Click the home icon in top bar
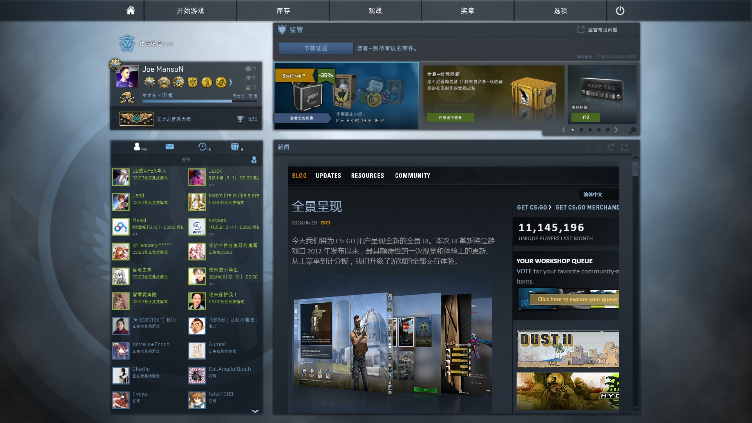The width and height of the screenshot is (752, 423). (x=130, y=11)
